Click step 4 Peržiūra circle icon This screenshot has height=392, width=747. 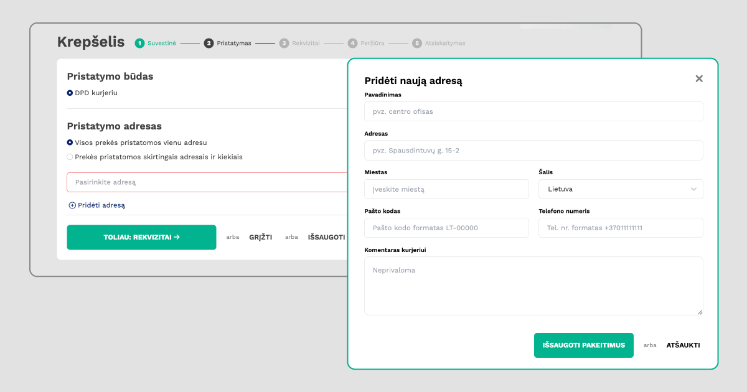tap(353, 44)
